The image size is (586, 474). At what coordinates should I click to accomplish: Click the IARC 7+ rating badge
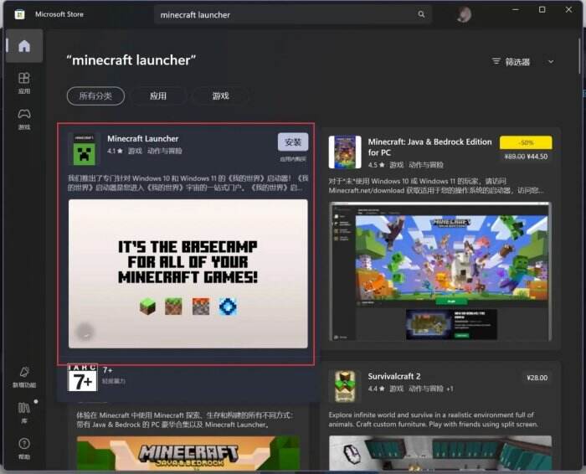[x=83, y=378]
